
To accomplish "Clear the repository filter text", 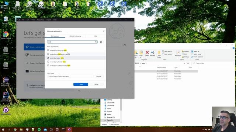I will pyautogui.click(x=96, y=42).
